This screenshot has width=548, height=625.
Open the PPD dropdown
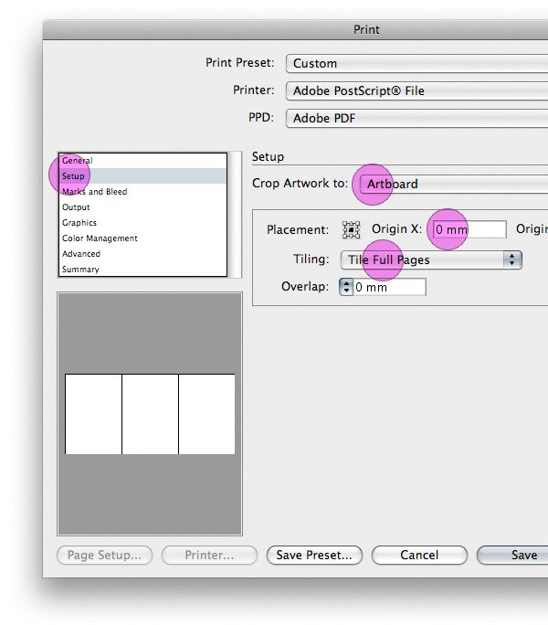[416, 118]
